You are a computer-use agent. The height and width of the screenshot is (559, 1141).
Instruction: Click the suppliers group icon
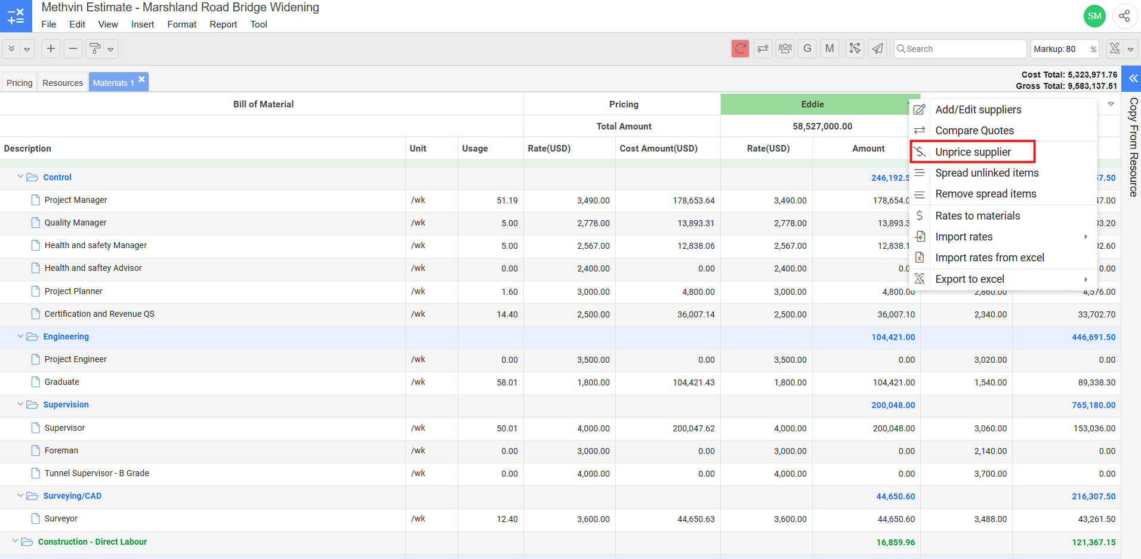785,49
